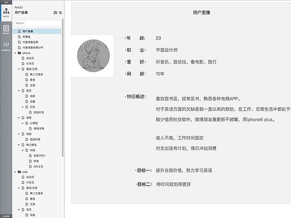Image resolution: width=291 pixels, height=218 pixels.
Task: Open 登录 page under the iphone folder
Action: click(x=32, y=80)
